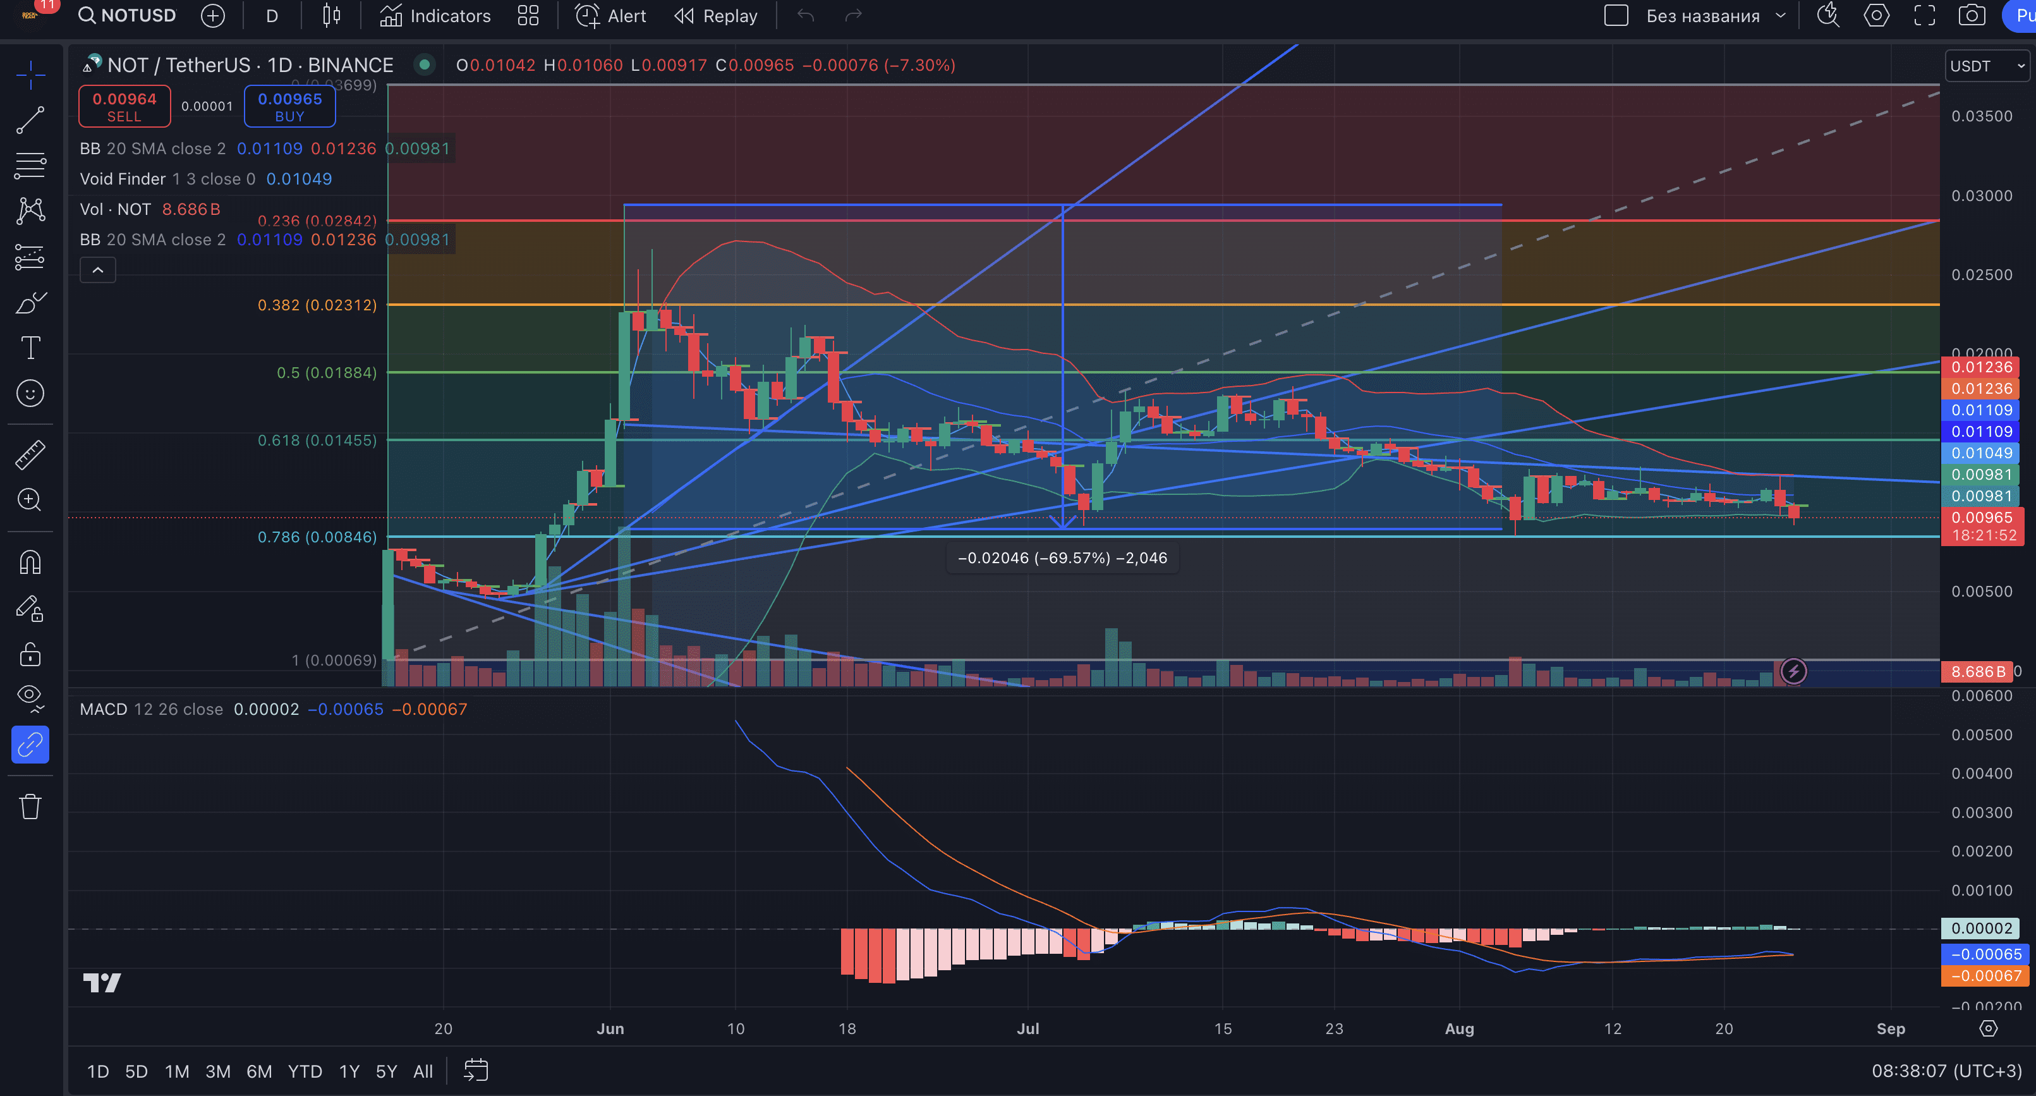
Task: Select the Text annotation tool
Action: 30,348
